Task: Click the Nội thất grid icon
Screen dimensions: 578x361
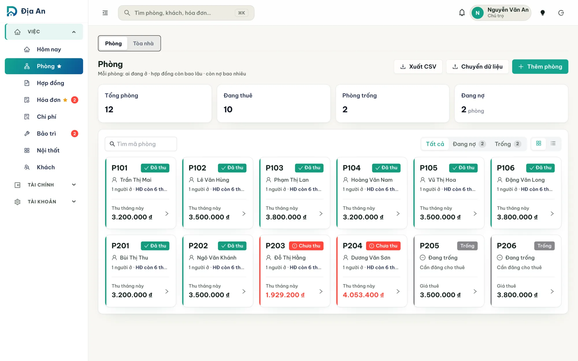Action: pyautogui.click(x=27, y=150)
